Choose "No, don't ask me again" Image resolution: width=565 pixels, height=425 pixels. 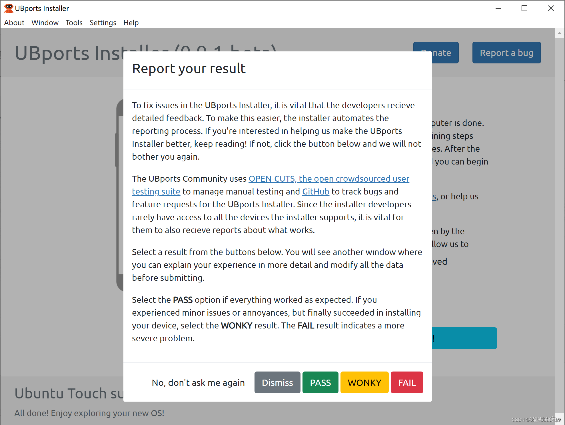[198, 382]
